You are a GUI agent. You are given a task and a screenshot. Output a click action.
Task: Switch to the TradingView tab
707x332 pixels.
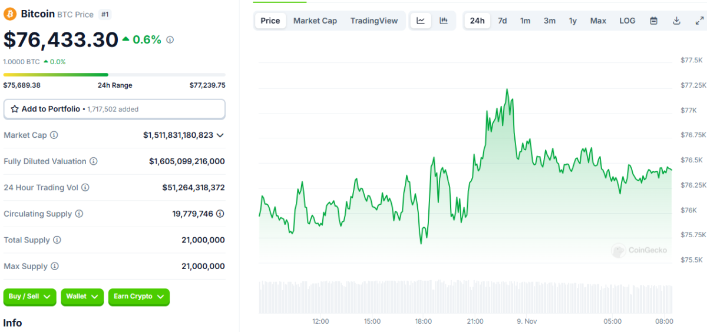(x=374, y=21)
